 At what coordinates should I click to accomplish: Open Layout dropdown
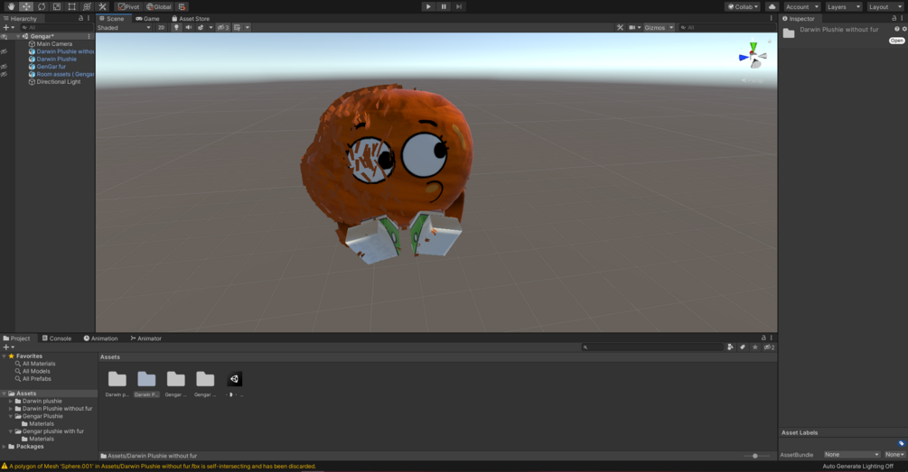coord(885,6)
